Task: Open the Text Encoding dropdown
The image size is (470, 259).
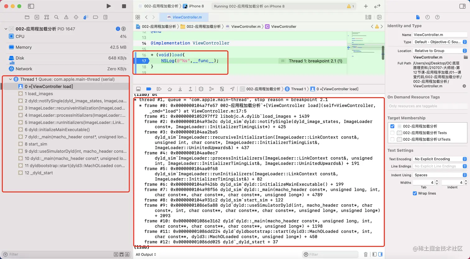Action: click(x=440, y=159)
